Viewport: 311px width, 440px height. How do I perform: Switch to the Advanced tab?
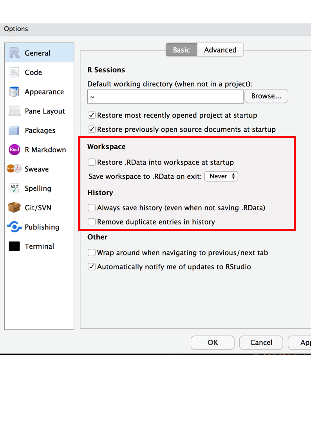pos(220,50)
